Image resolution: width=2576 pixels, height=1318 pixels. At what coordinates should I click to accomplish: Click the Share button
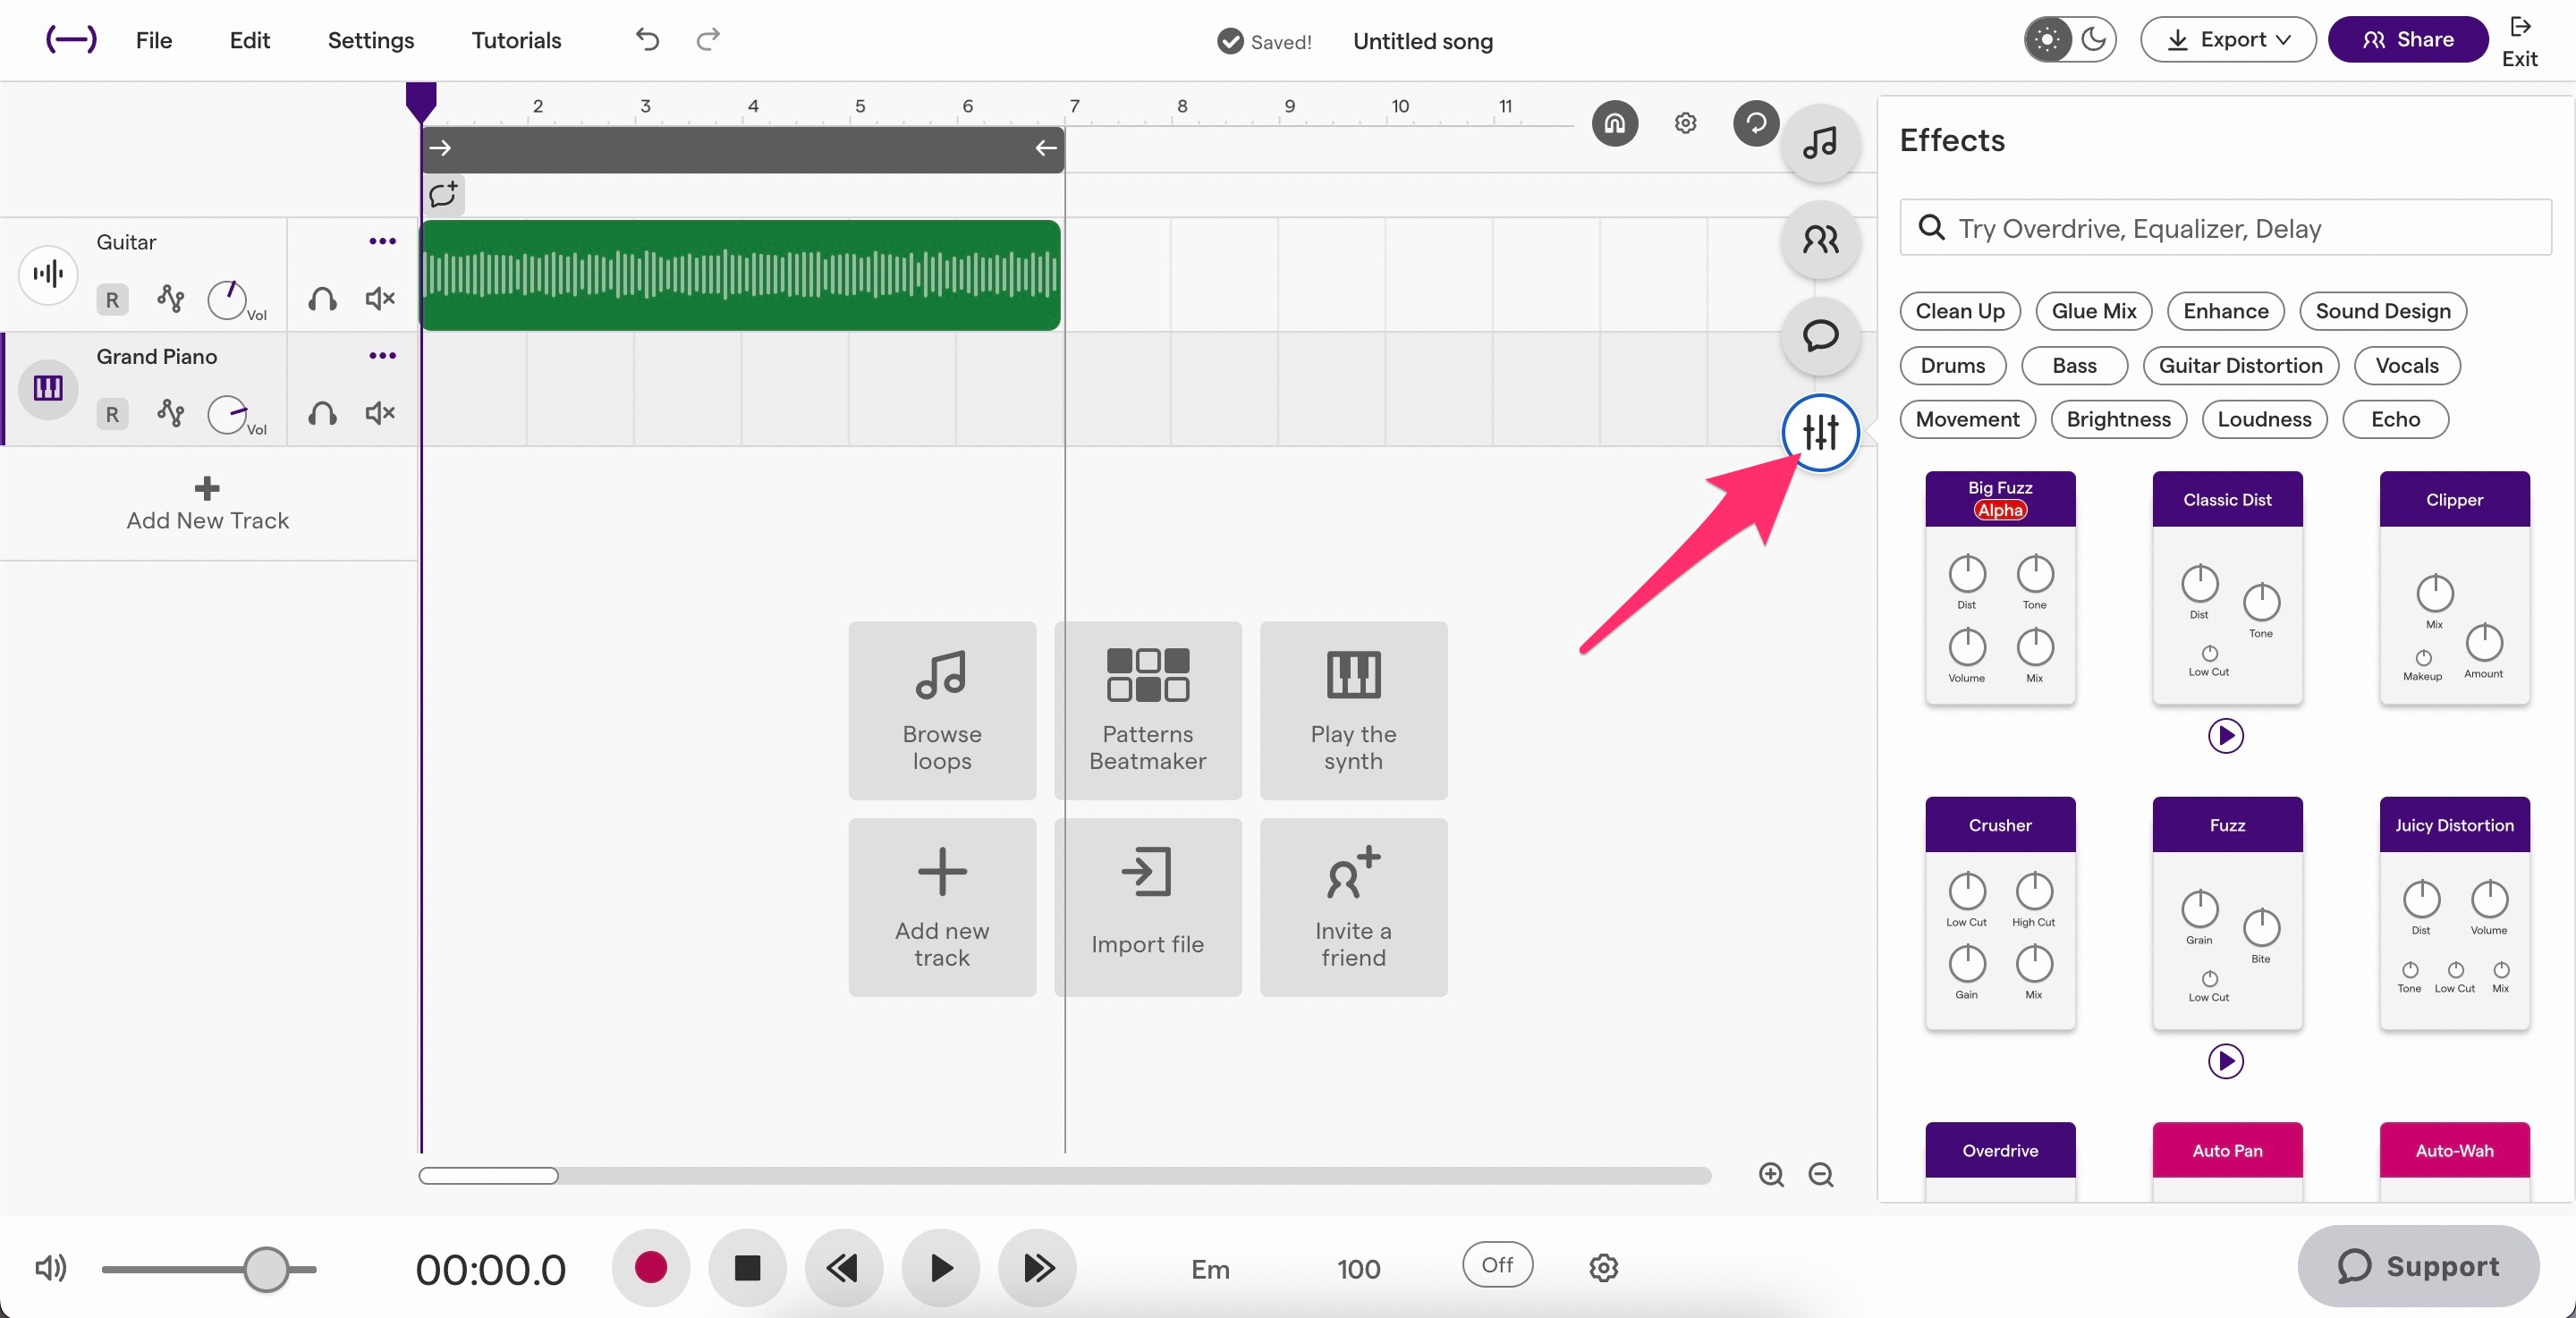2407,39
